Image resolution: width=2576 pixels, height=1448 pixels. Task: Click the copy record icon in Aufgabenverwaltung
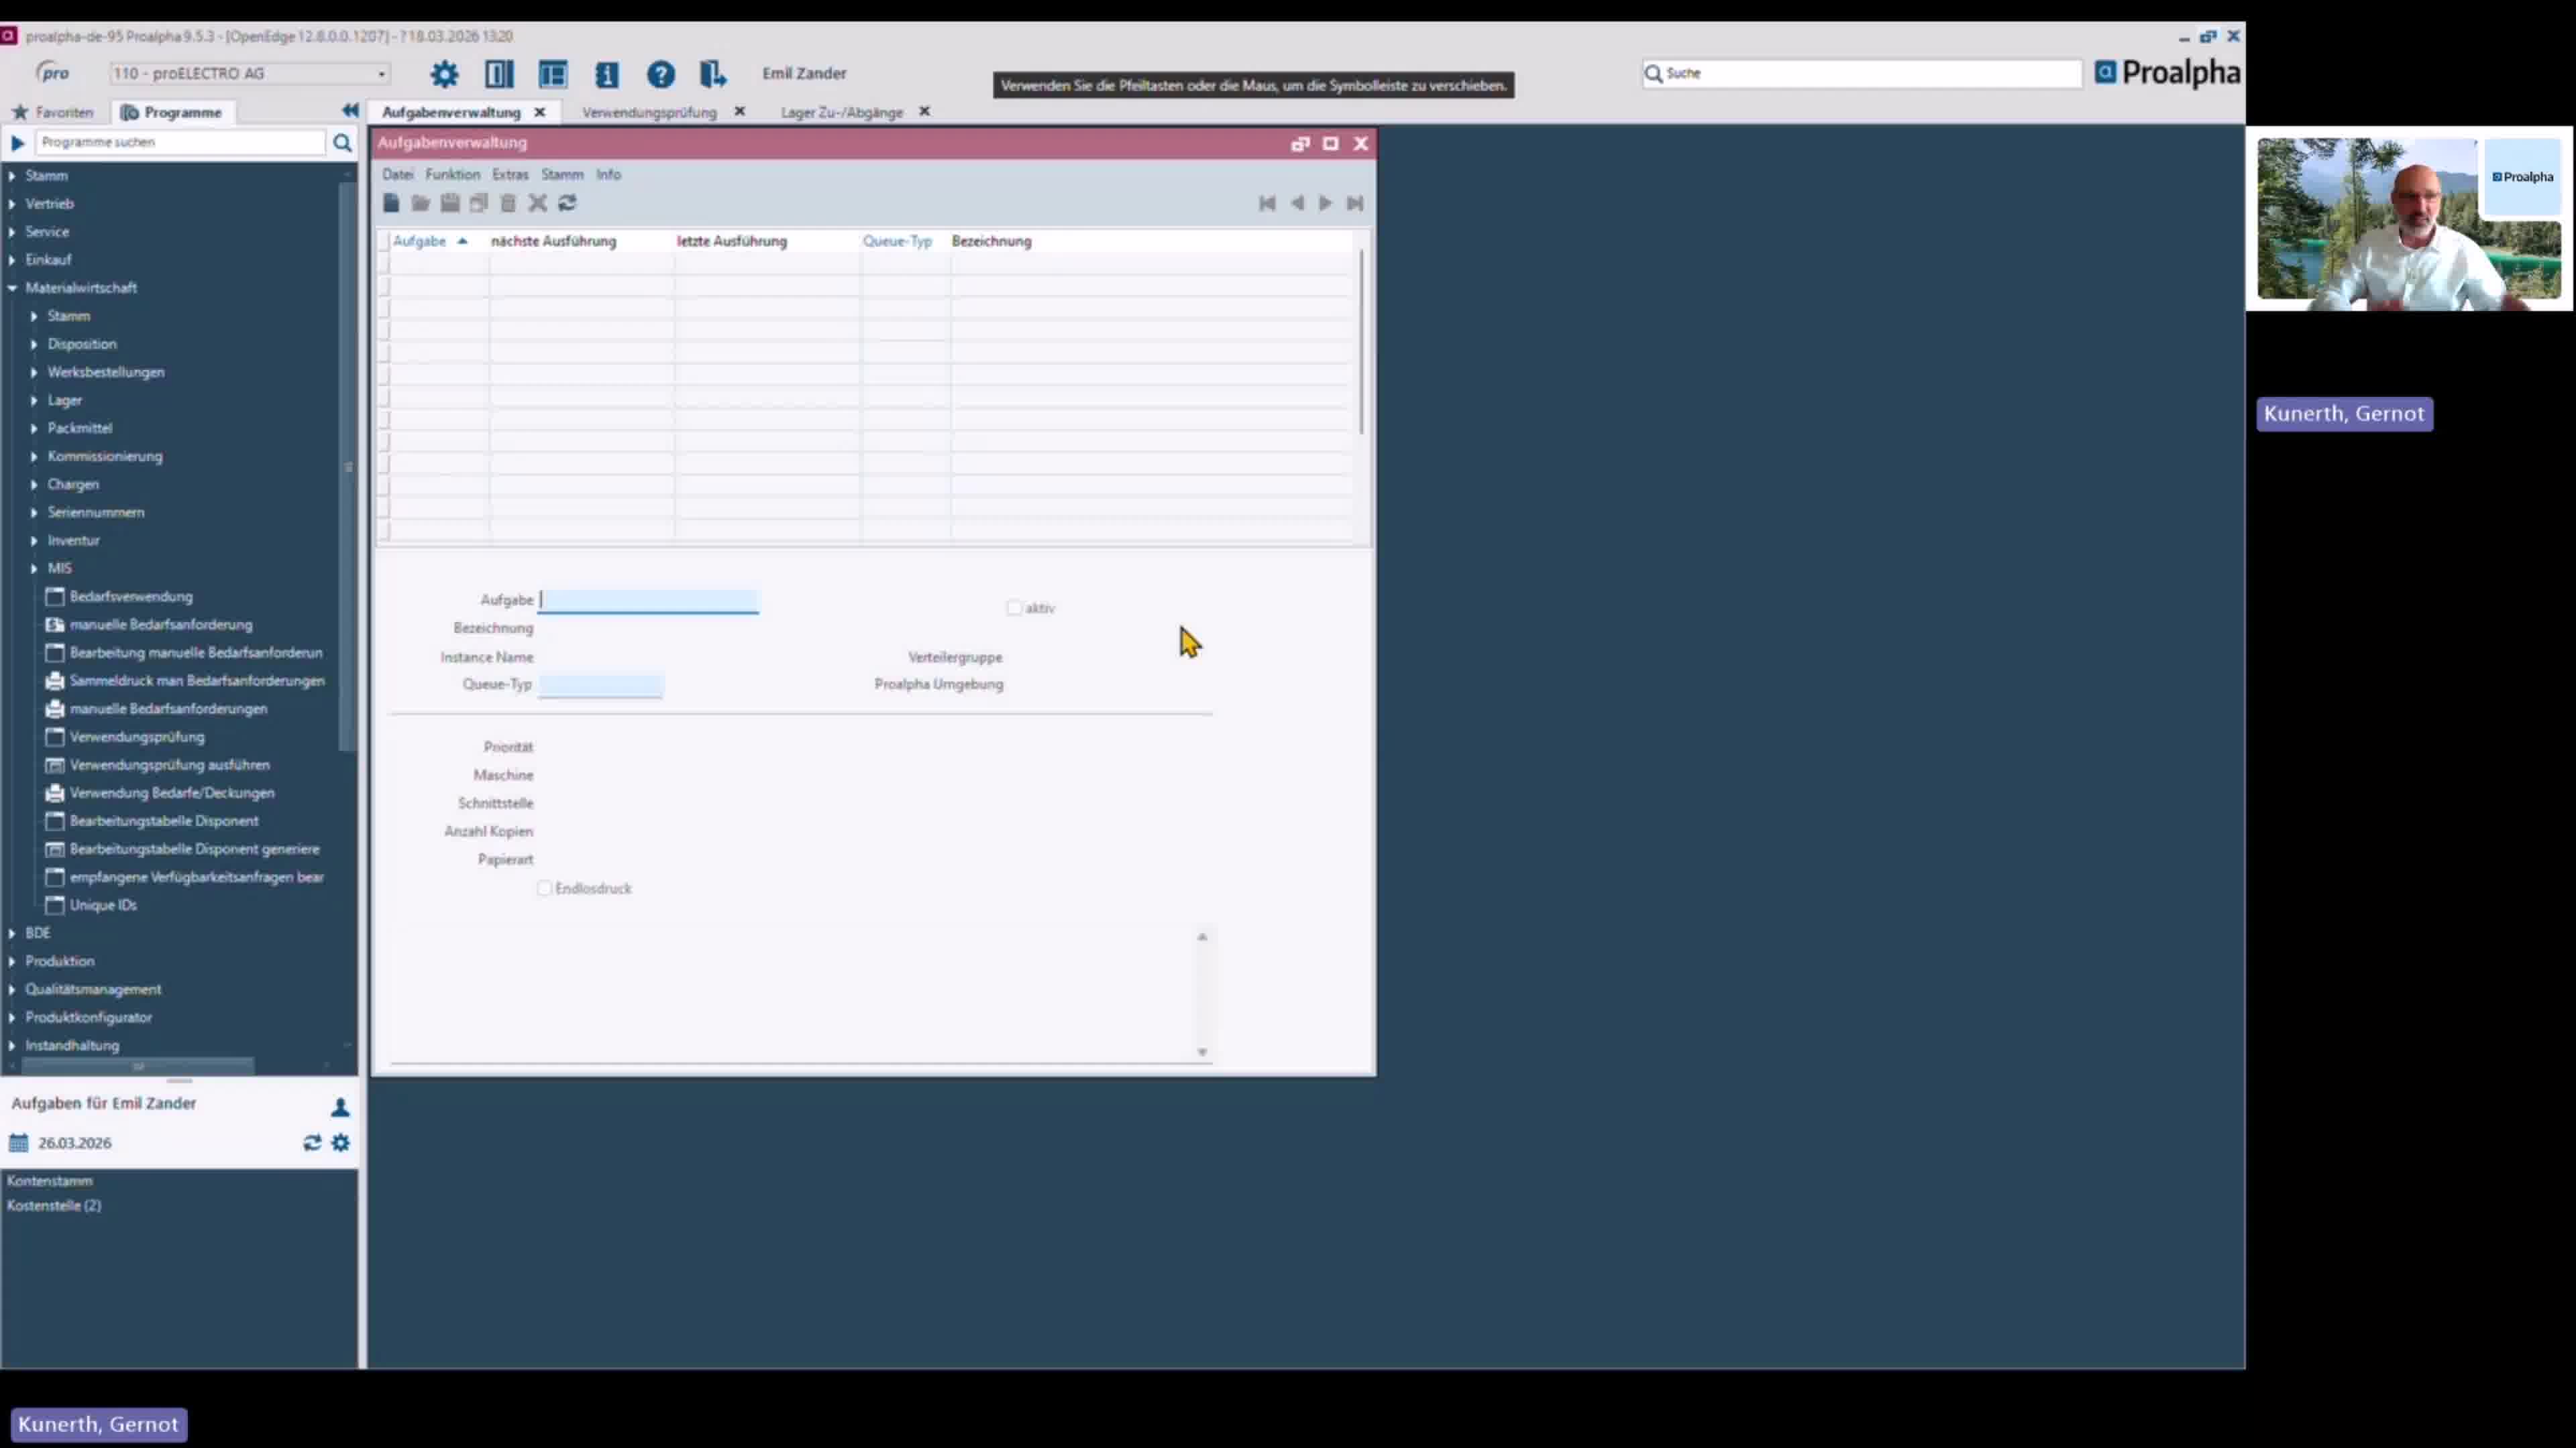479,203
